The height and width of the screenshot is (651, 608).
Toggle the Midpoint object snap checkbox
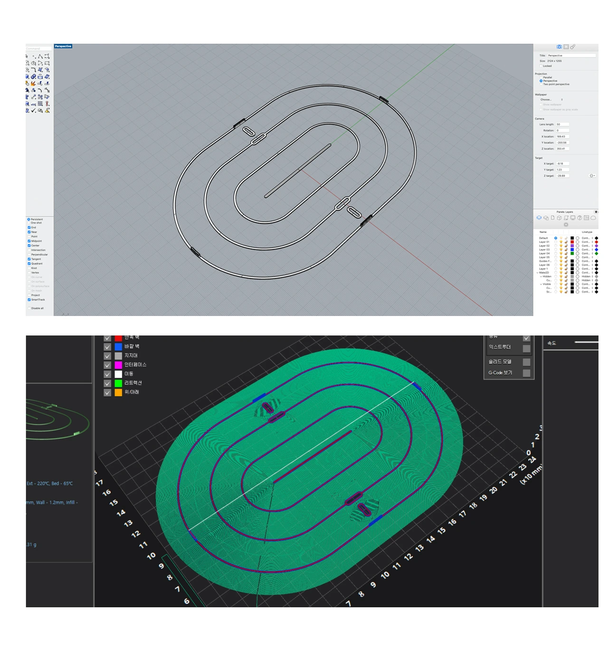coord(29,241)
